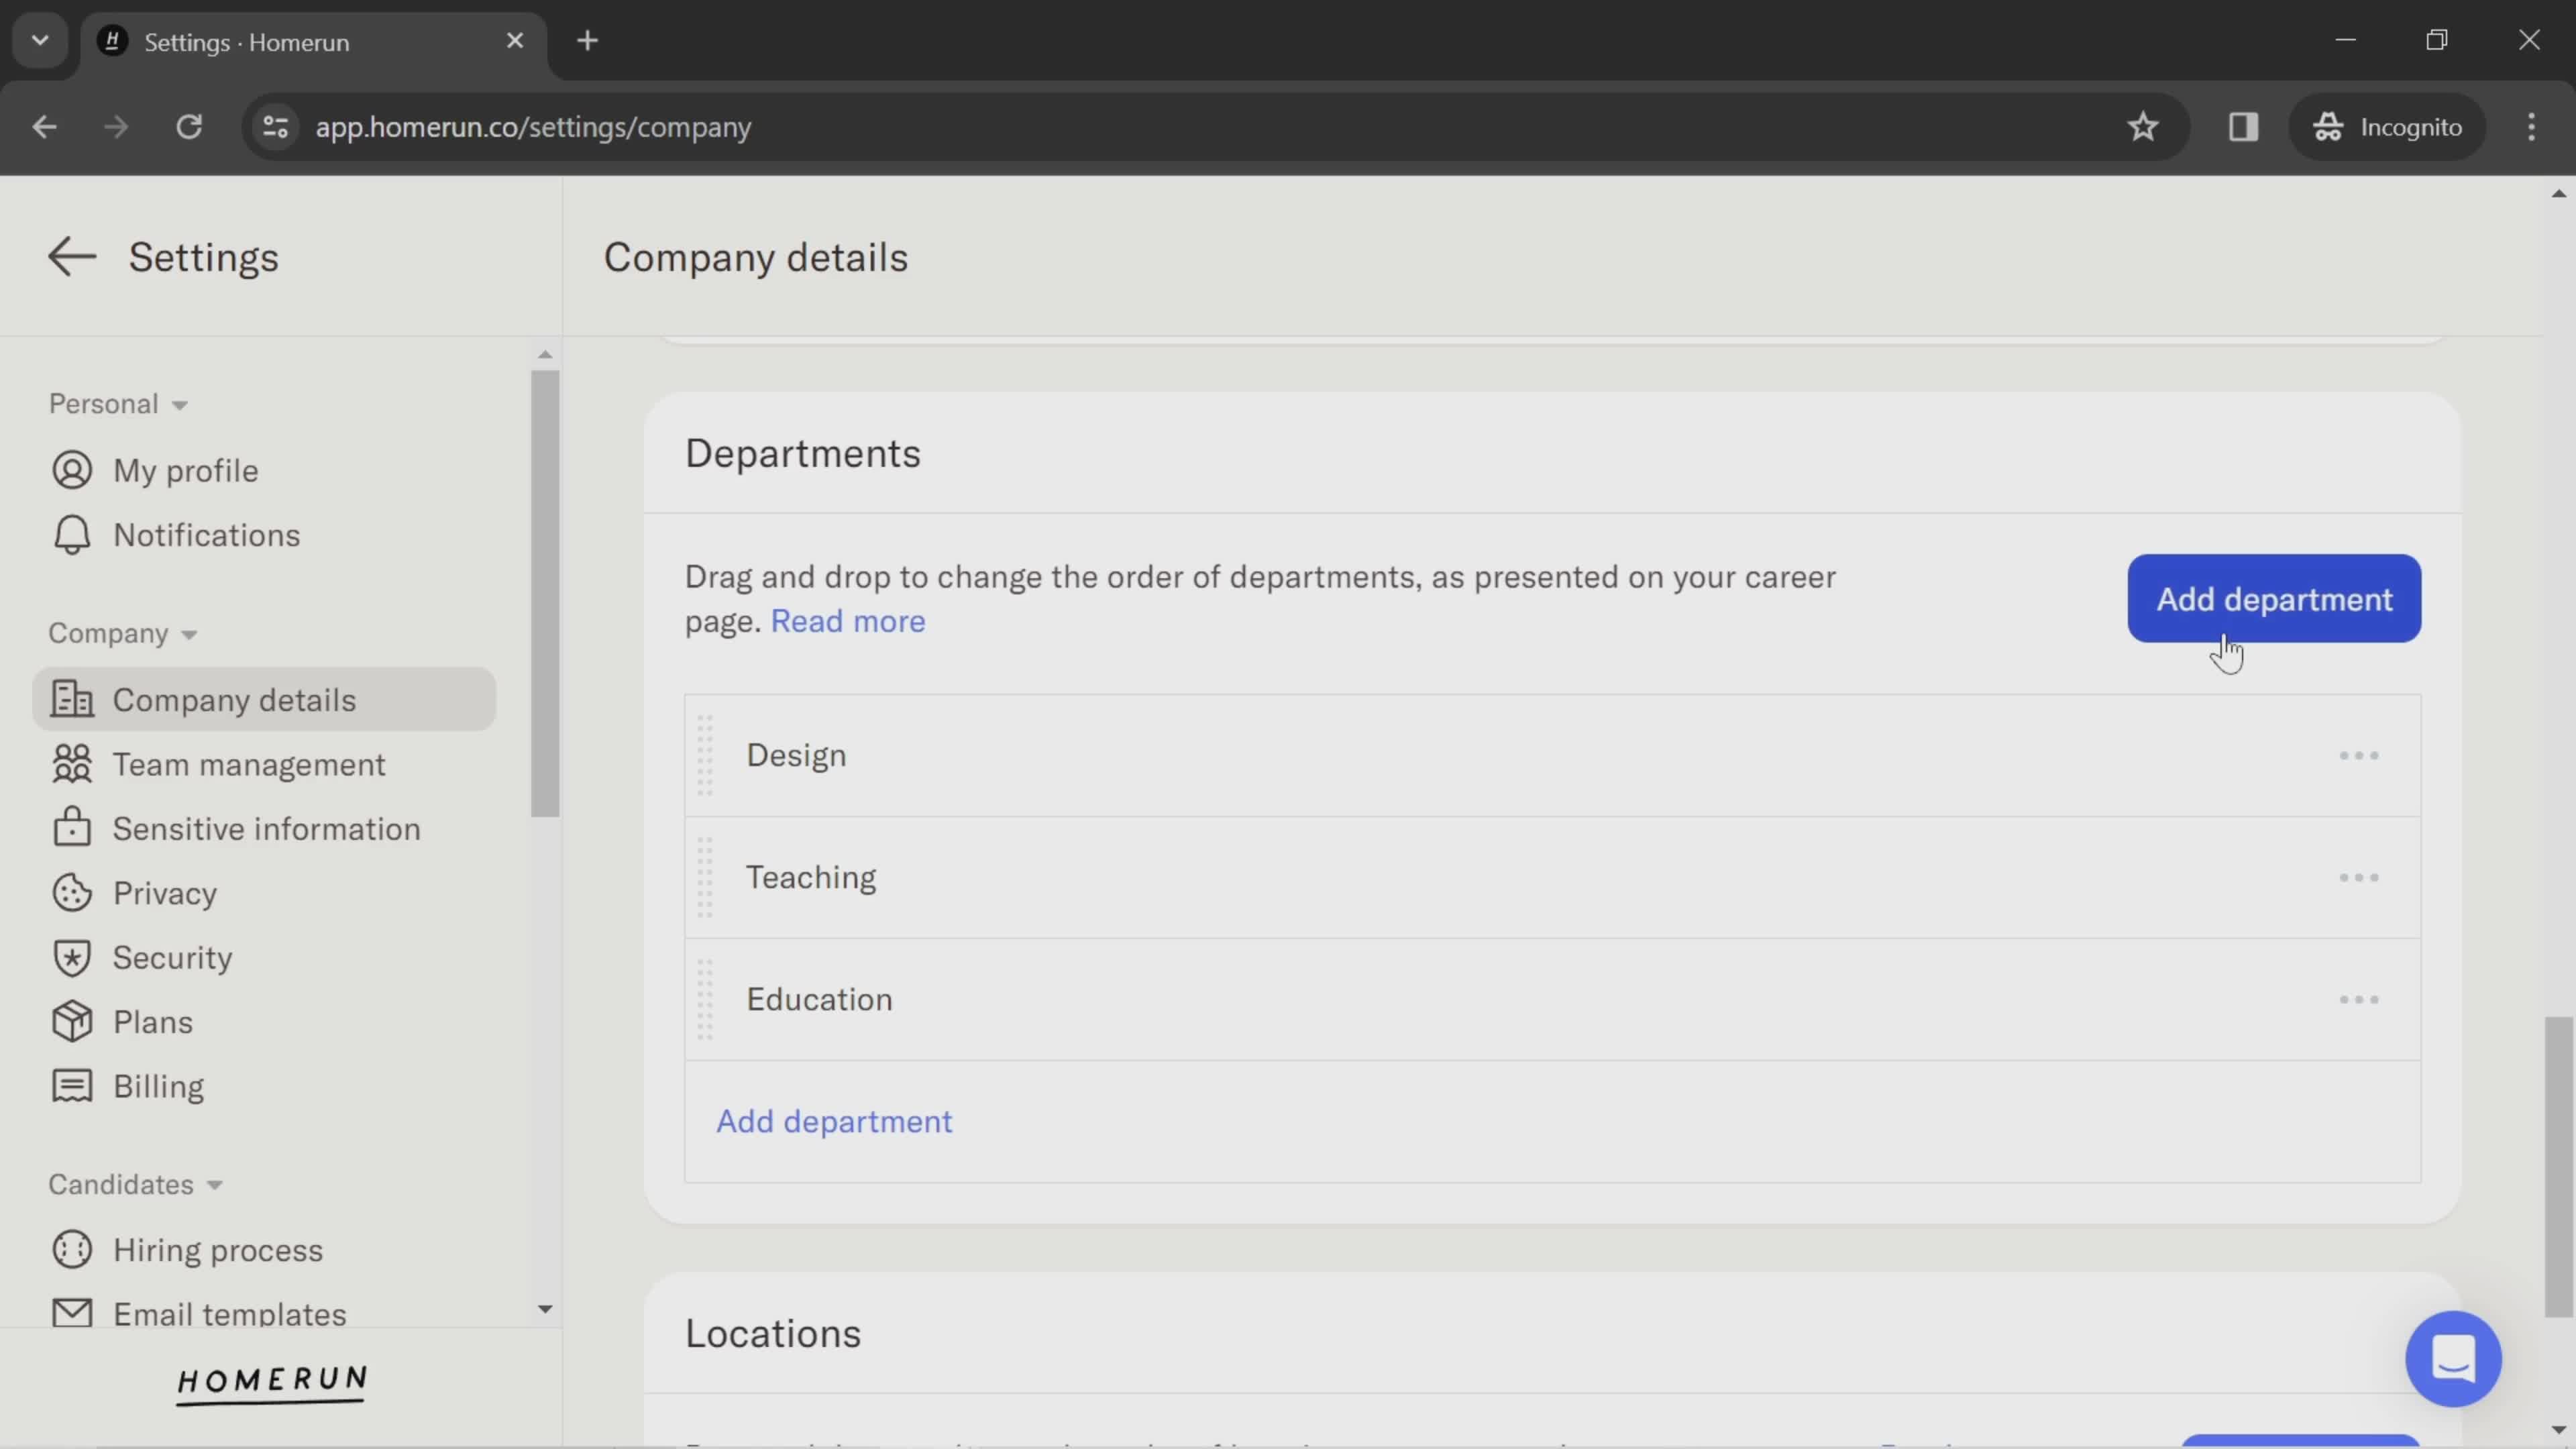Click the Homerun logo
Image resolution: width=2576 pixels, height=1449 pixels.
[272, 1384]
